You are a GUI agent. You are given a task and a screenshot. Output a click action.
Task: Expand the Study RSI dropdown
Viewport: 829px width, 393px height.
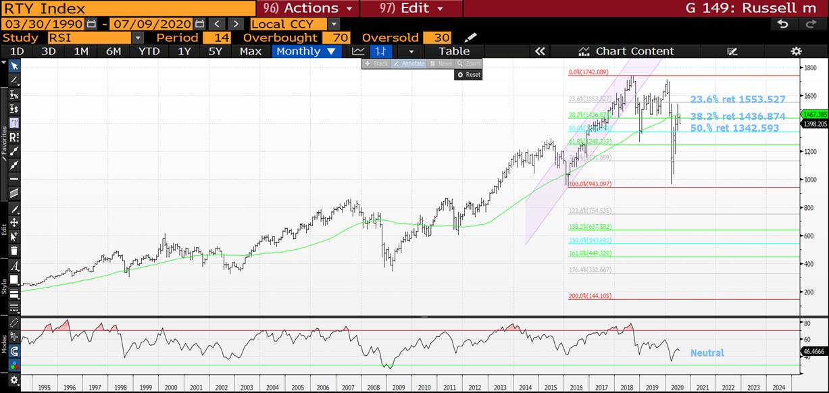(138, 37)
